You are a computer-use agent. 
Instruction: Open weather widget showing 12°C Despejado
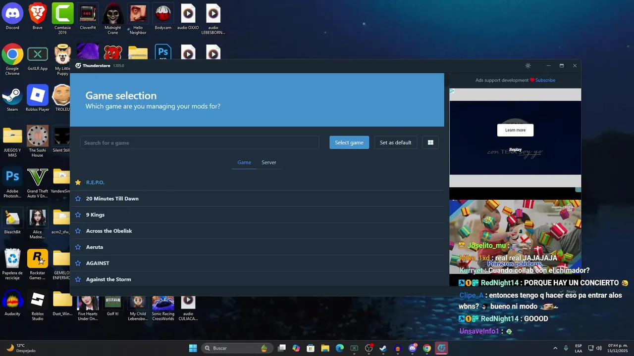pos(21,348)
